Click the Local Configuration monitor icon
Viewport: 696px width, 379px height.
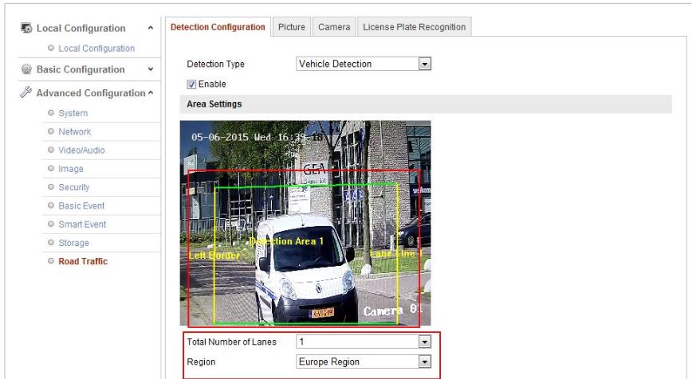tap(26, 28)
